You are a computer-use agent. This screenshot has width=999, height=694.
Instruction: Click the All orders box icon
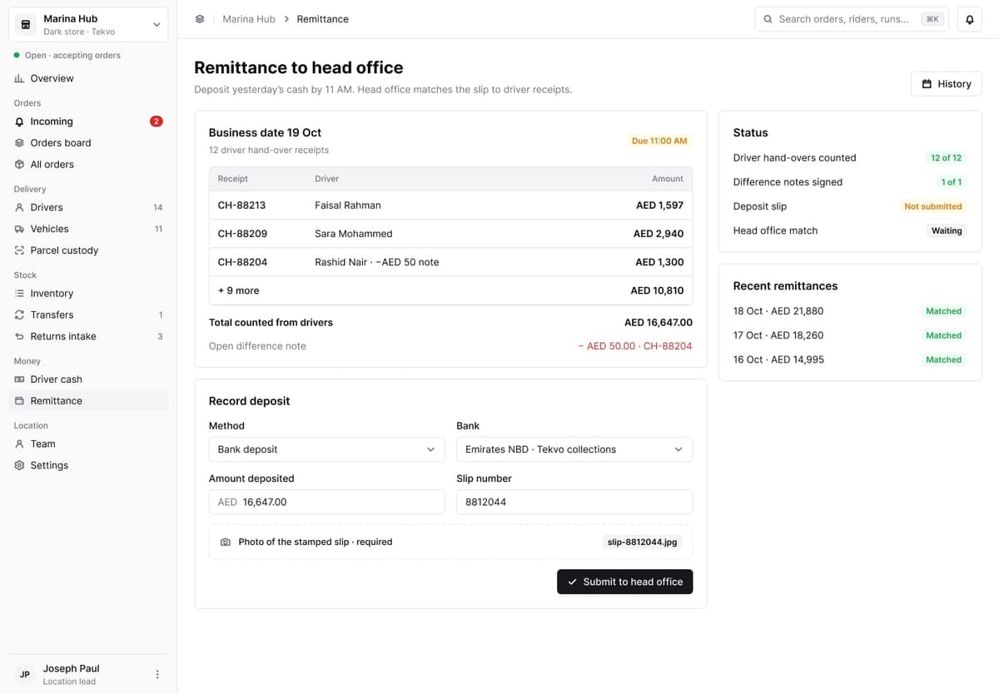tap(19, 165)
